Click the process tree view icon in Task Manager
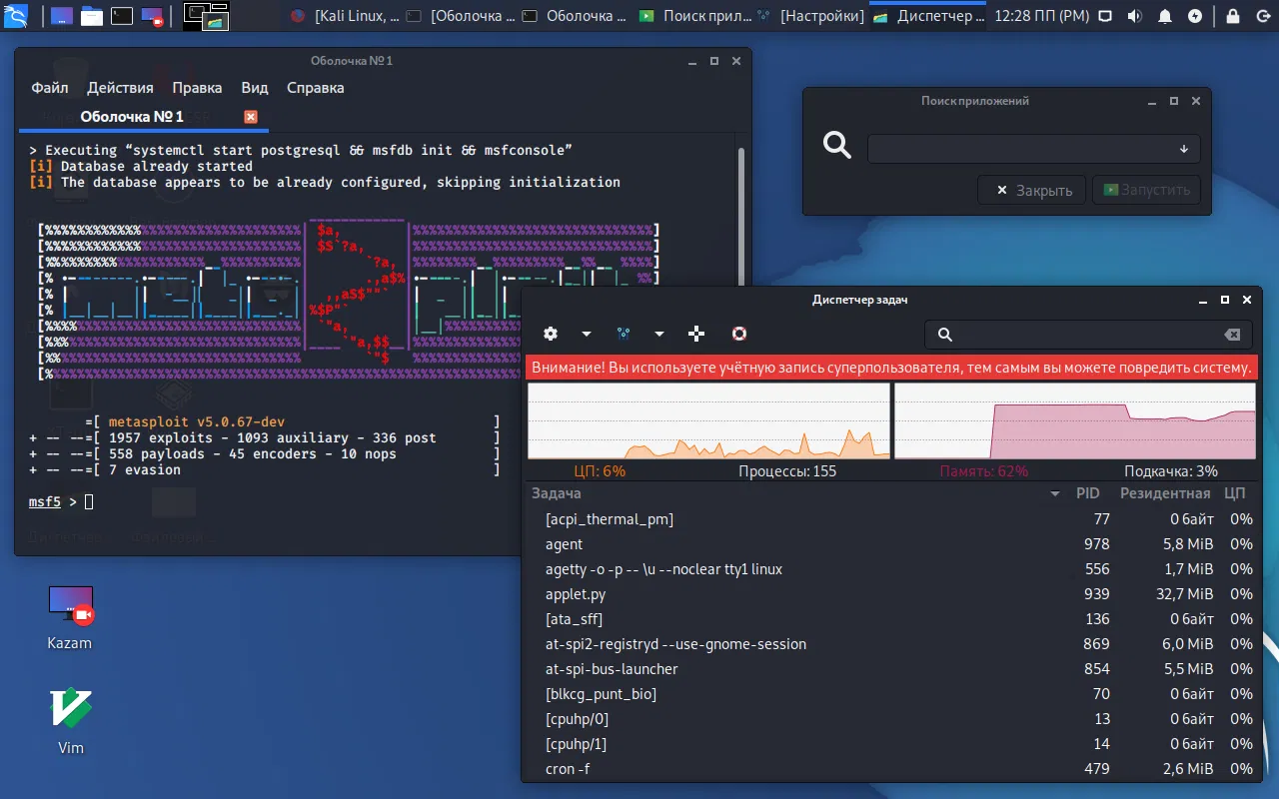Viewport: 1279px width, 799px height. point(624,334)
